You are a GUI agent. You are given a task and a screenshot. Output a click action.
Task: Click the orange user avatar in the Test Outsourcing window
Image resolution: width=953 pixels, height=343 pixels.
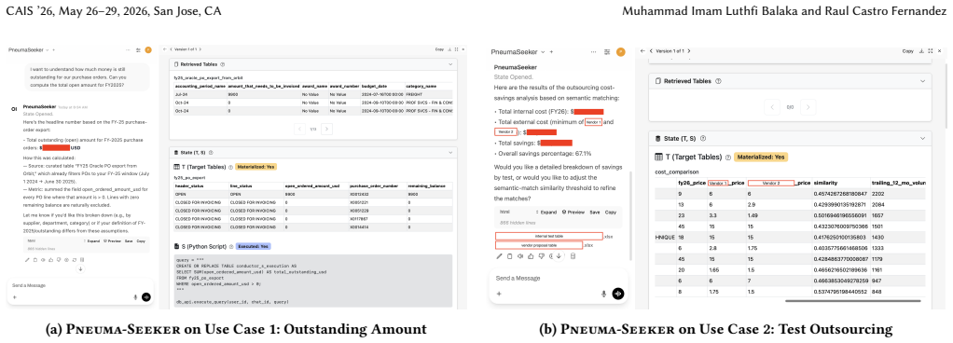(x=620, y=52)
